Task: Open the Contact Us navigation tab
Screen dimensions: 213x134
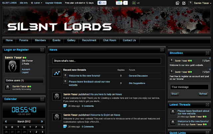Action: point(129,40)
